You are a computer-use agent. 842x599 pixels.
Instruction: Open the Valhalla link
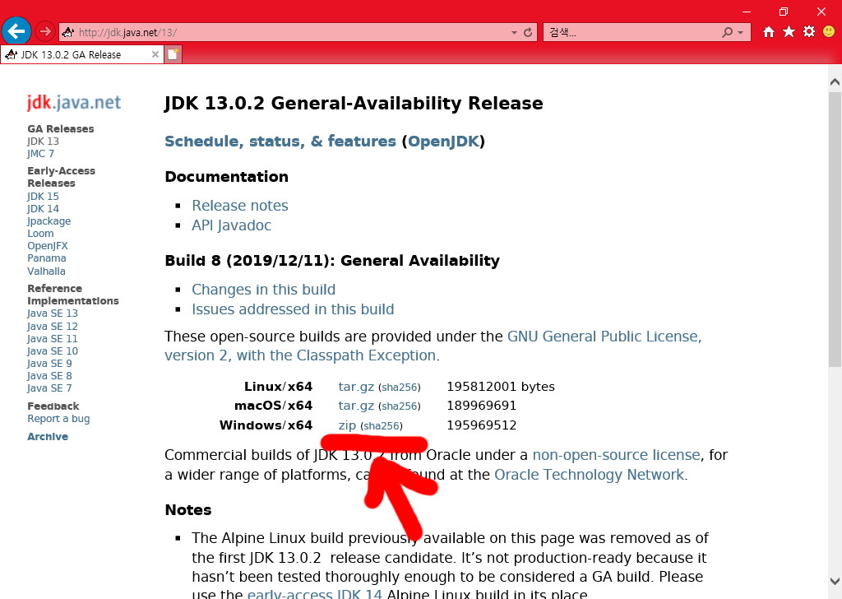tap(46, 272)
